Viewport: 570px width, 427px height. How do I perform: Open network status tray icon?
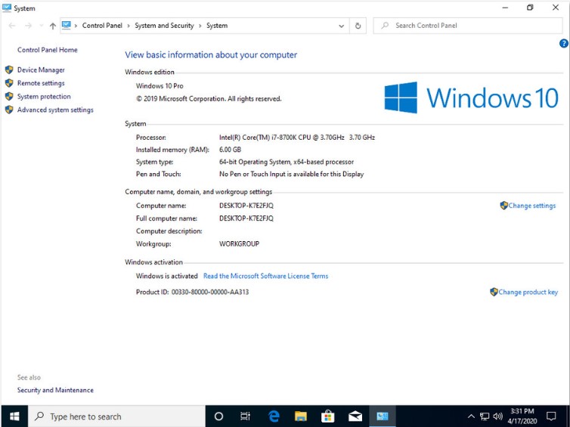click(x=485, y=416)
